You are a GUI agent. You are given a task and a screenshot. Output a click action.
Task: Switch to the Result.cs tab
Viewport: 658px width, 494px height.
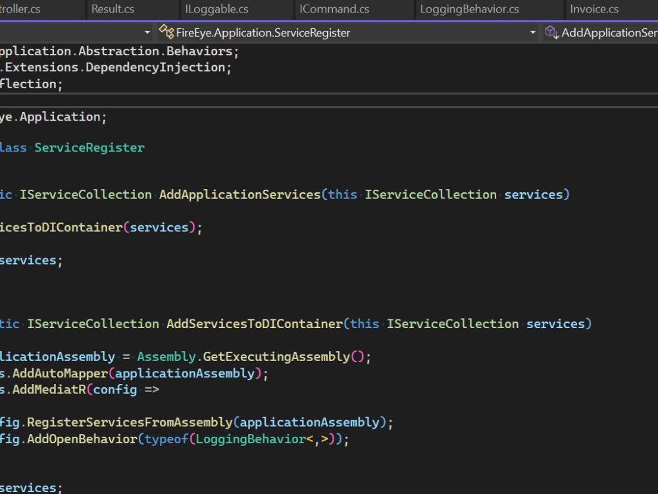click(113, 9)
